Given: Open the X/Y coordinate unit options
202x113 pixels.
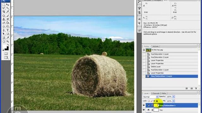Looking at the screenshot, I should (x=144, y=18).
